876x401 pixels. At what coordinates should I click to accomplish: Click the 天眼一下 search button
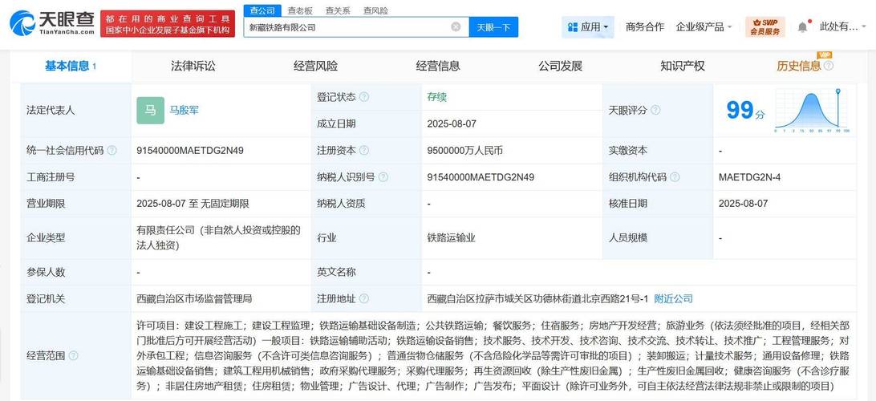[x=493, y=26]
